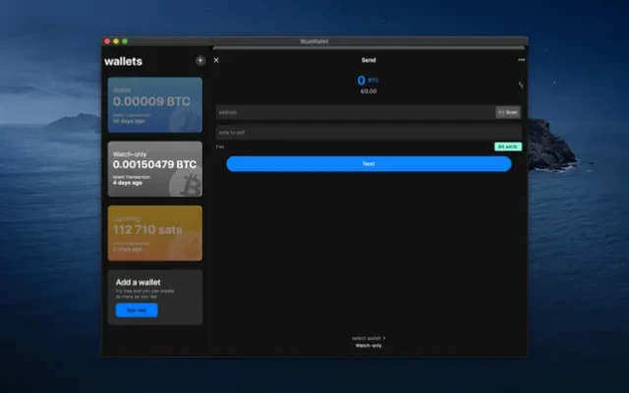Add a new wallet with plus icon

point(200,61)
